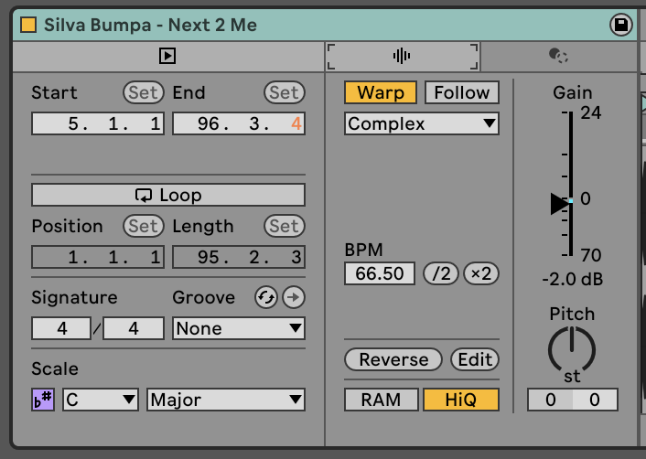Click the pitch knob dial
Screen dimensions: 646x459
(x=572, y=349)
